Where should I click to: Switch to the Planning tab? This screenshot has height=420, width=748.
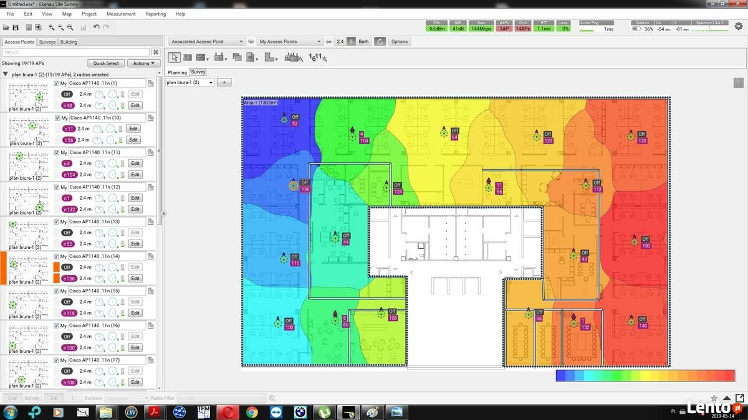(x=177, y=72)
